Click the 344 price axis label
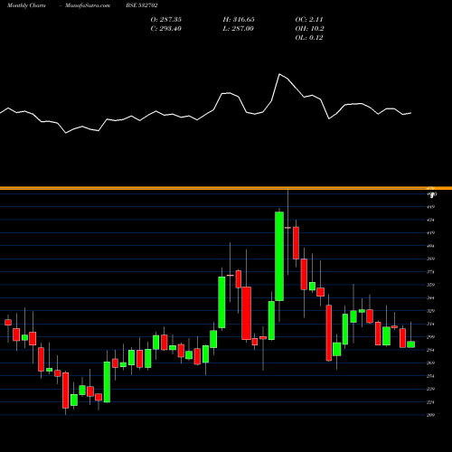The image size is (452, 452). 431,298
